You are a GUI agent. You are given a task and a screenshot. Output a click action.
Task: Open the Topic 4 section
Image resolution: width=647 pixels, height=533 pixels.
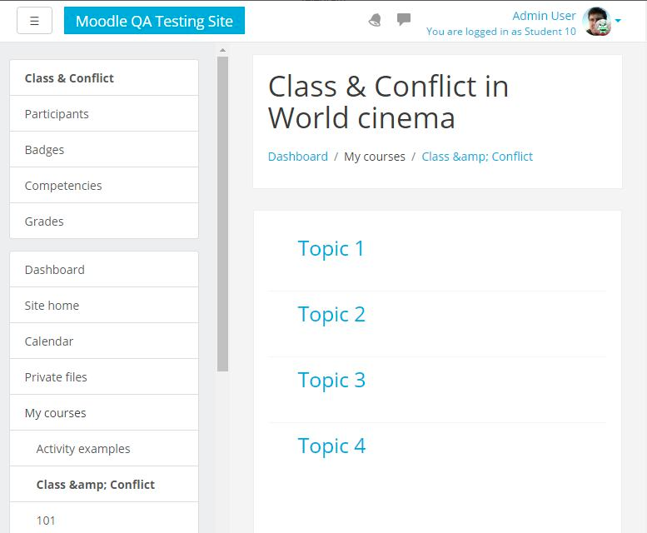331,446
